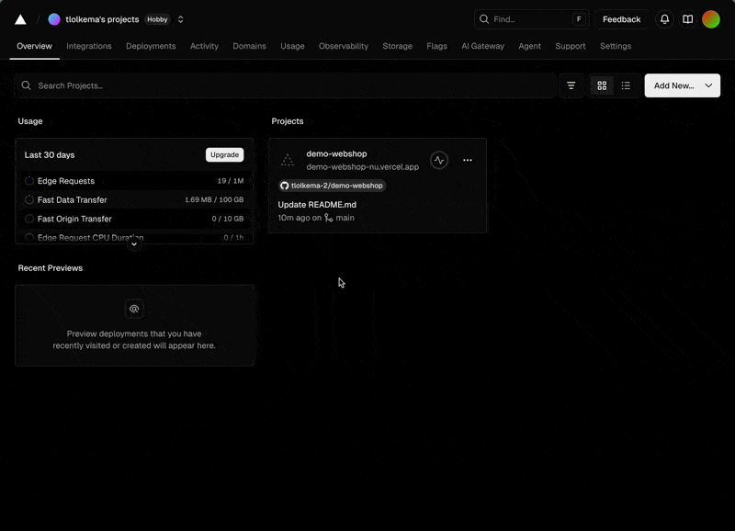
Task: Expand the team switcher chevrons next to Hobby
Action: pos(180,19)
